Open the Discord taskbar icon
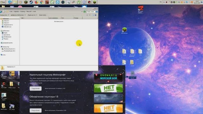 coord(84,2)
